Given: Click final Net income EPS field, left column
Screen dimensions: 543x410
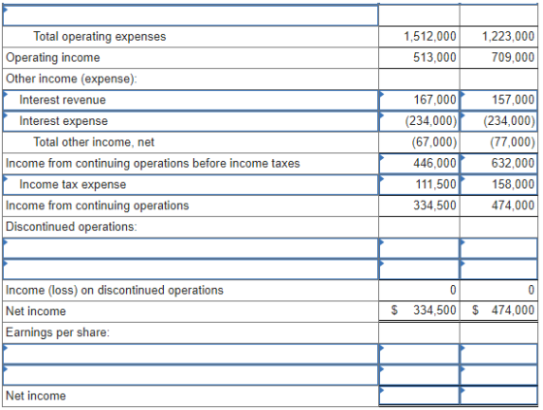Looking at the screenshot, I should (x=419, y=395).
